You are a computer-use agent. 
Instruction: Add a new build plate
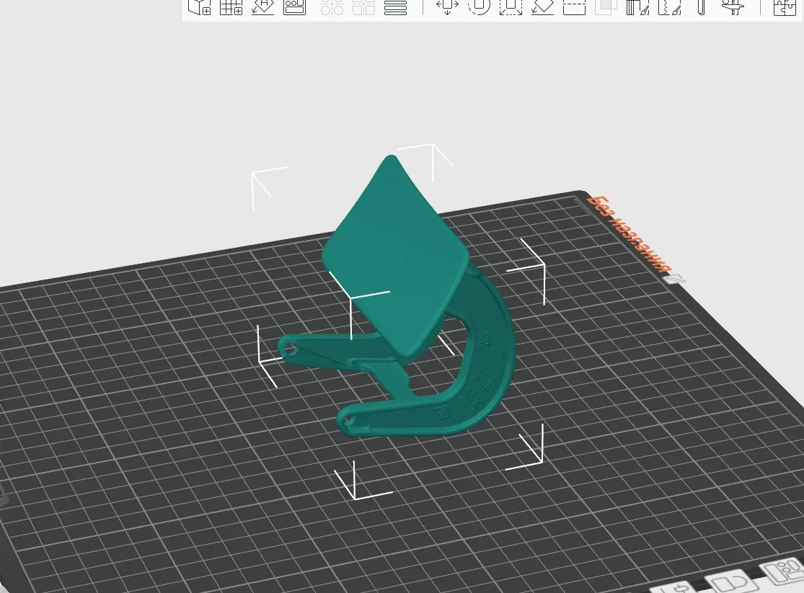click(231, 6)
